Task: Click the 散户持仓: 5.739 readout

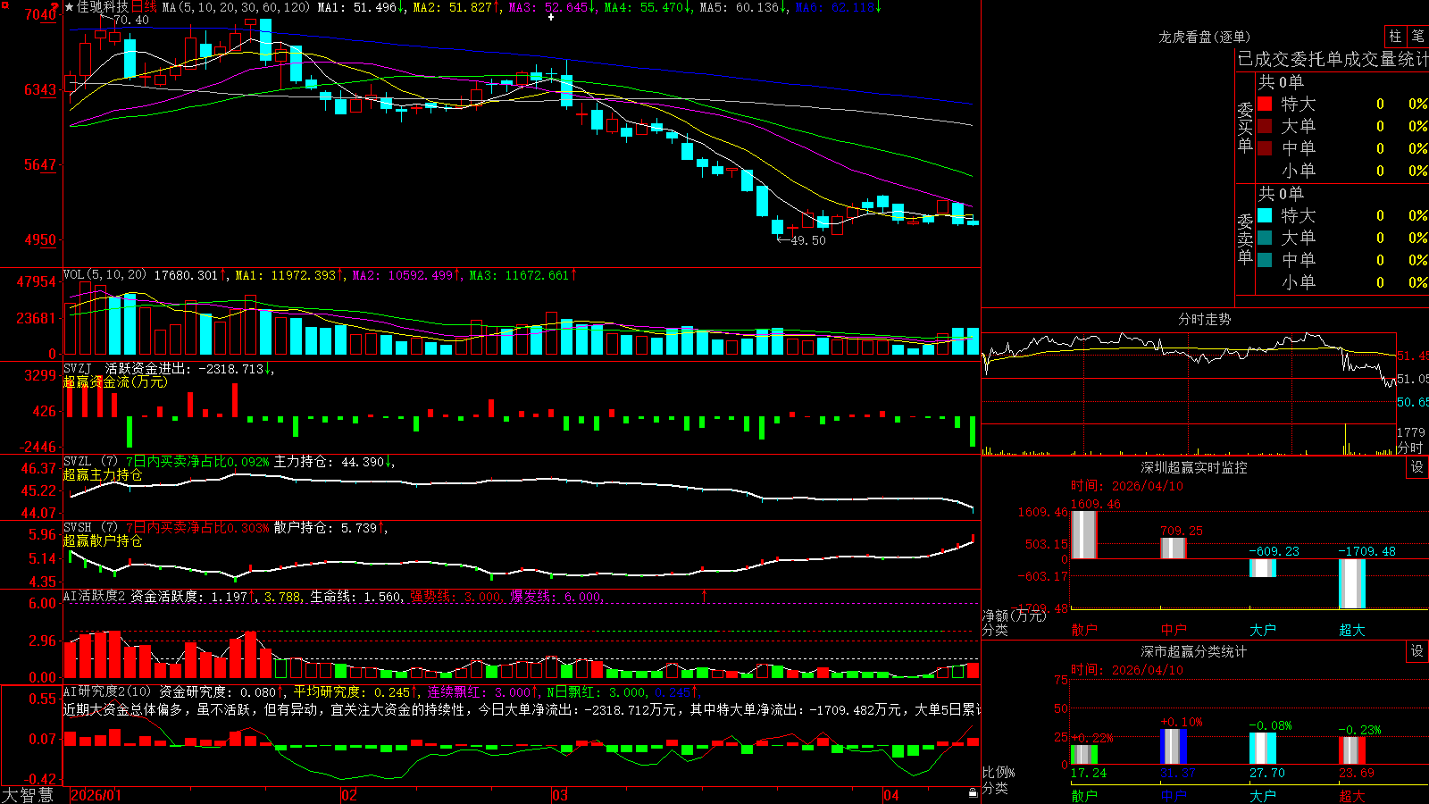Action: [326, 528]
